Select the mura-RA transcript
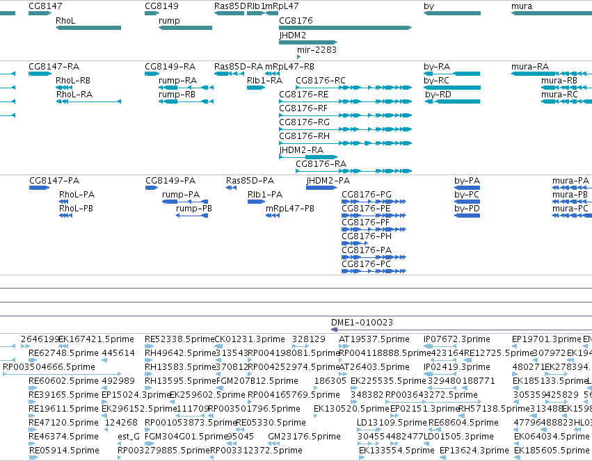 pos(552,74)
